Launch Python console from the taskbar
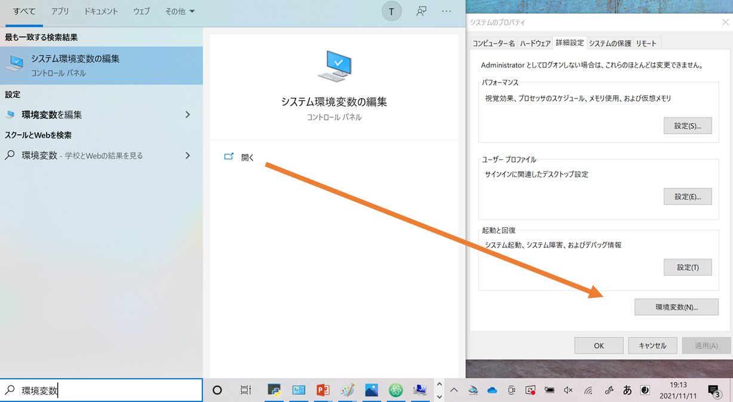Viewport: 733px width, 402px height. [x=275, y=390]
